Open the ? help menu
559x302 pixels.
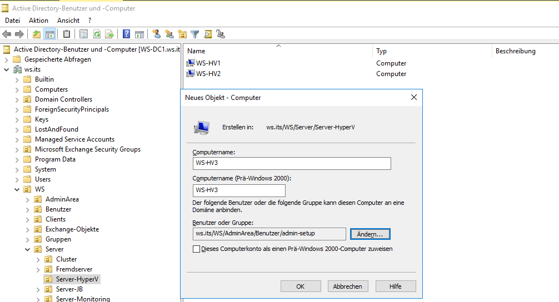pos(90,21)
